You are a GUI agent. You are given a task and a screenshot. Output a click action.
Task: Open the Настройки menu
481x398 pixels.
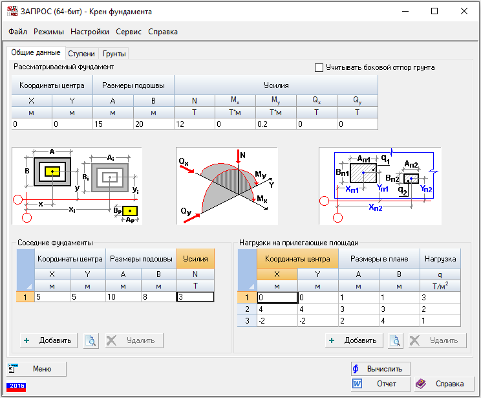point(90,32)
